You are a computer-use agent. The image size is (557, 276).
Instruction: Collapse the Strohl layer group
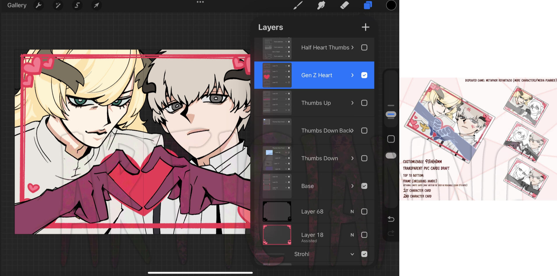352,254
